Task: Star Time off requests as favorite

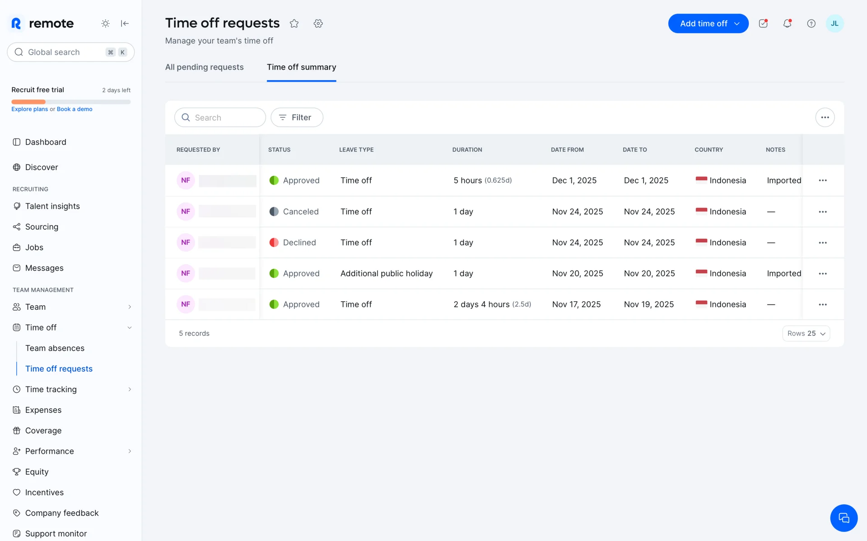Action: point(294,23)
